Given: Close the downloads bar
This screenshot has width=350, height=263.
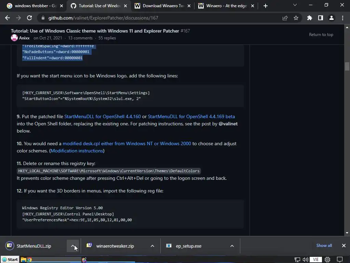Looking at the screenshot, I should coord(344,246).
